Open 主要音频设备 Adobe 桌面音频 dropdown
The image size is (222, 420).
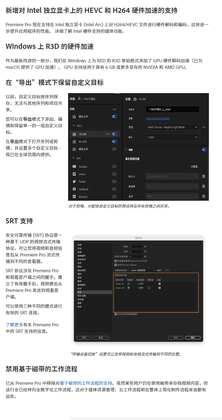tap(142, 270)
